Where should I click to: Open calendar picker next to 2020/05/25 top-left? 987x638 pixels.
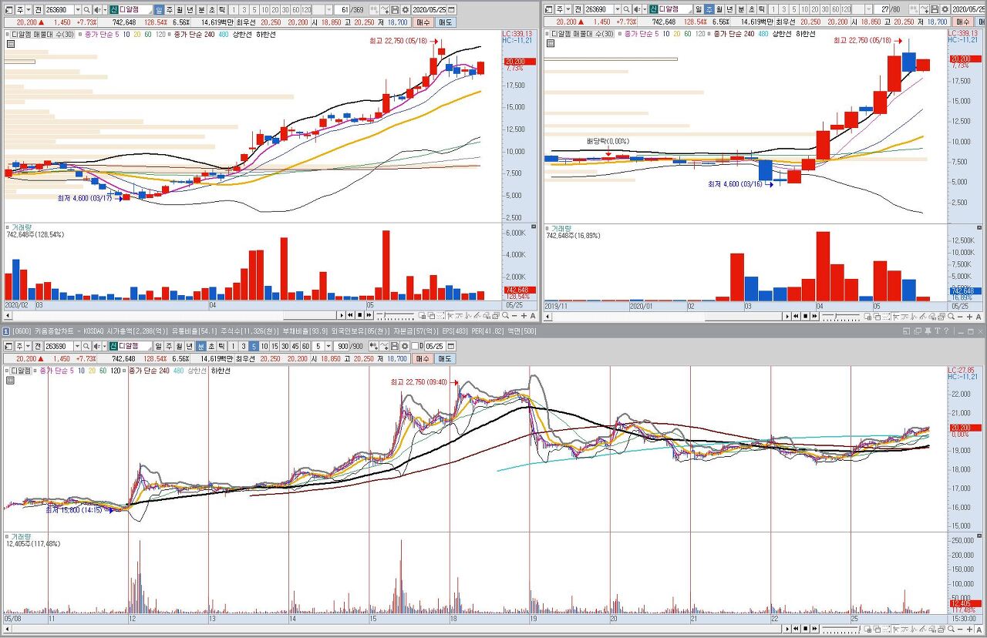pos(450,9)
